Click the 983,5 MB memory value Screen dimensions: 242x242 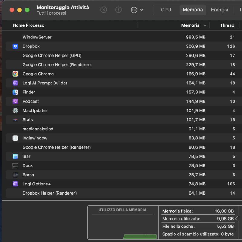point(196,37)
